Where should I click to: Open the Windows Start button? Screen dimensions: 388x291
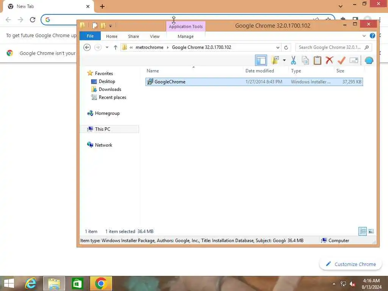(x=9, y=283)
